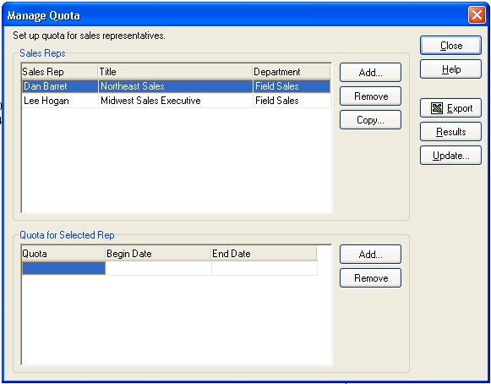Click the Close button

[450, 46]
